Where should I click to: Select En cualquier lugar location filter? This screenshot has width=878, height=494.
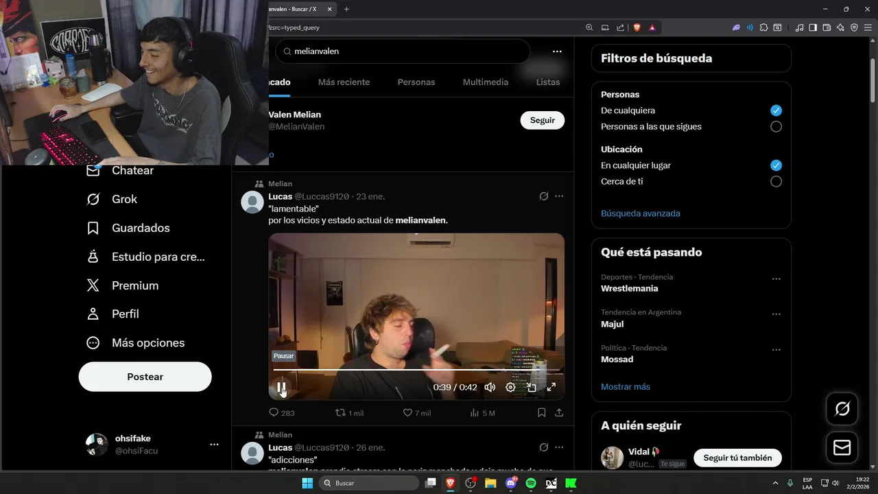point(776,165)
